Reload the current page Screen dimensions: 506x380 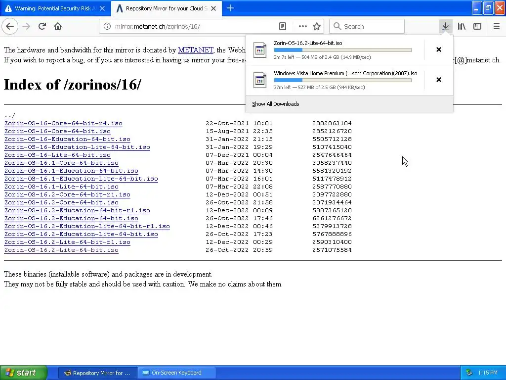pos(42,26)
